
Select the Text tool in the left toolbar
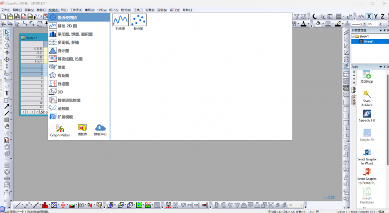pyautogui.click(x=7, y=93)
